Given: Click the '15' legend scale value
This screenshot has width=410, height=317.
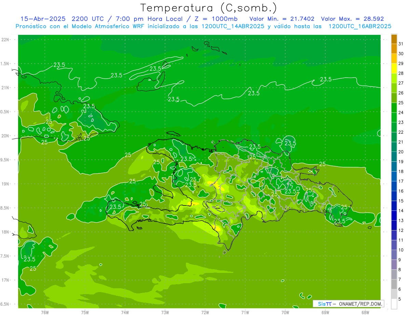Looking at the screenshot, I should [x=401, y=201].
